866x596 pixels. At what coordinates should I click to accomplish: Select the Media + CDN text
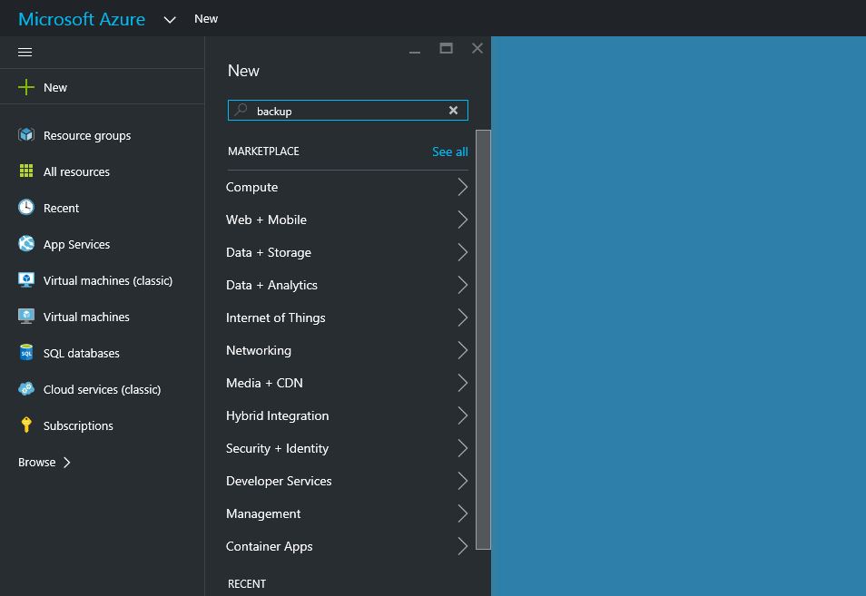tap(264, 383)
